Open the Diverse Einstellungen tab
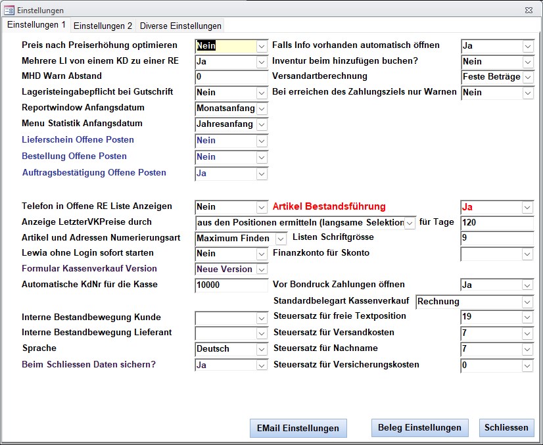The width and height of the screenshot is (543, 445). 180,26
